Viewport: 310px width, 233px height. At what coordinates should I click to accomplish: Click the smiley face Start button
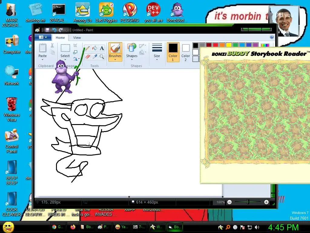8,227
